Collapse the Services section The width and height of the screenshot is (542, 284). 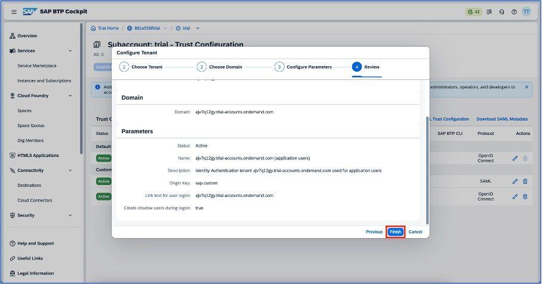tap(70, 51)
